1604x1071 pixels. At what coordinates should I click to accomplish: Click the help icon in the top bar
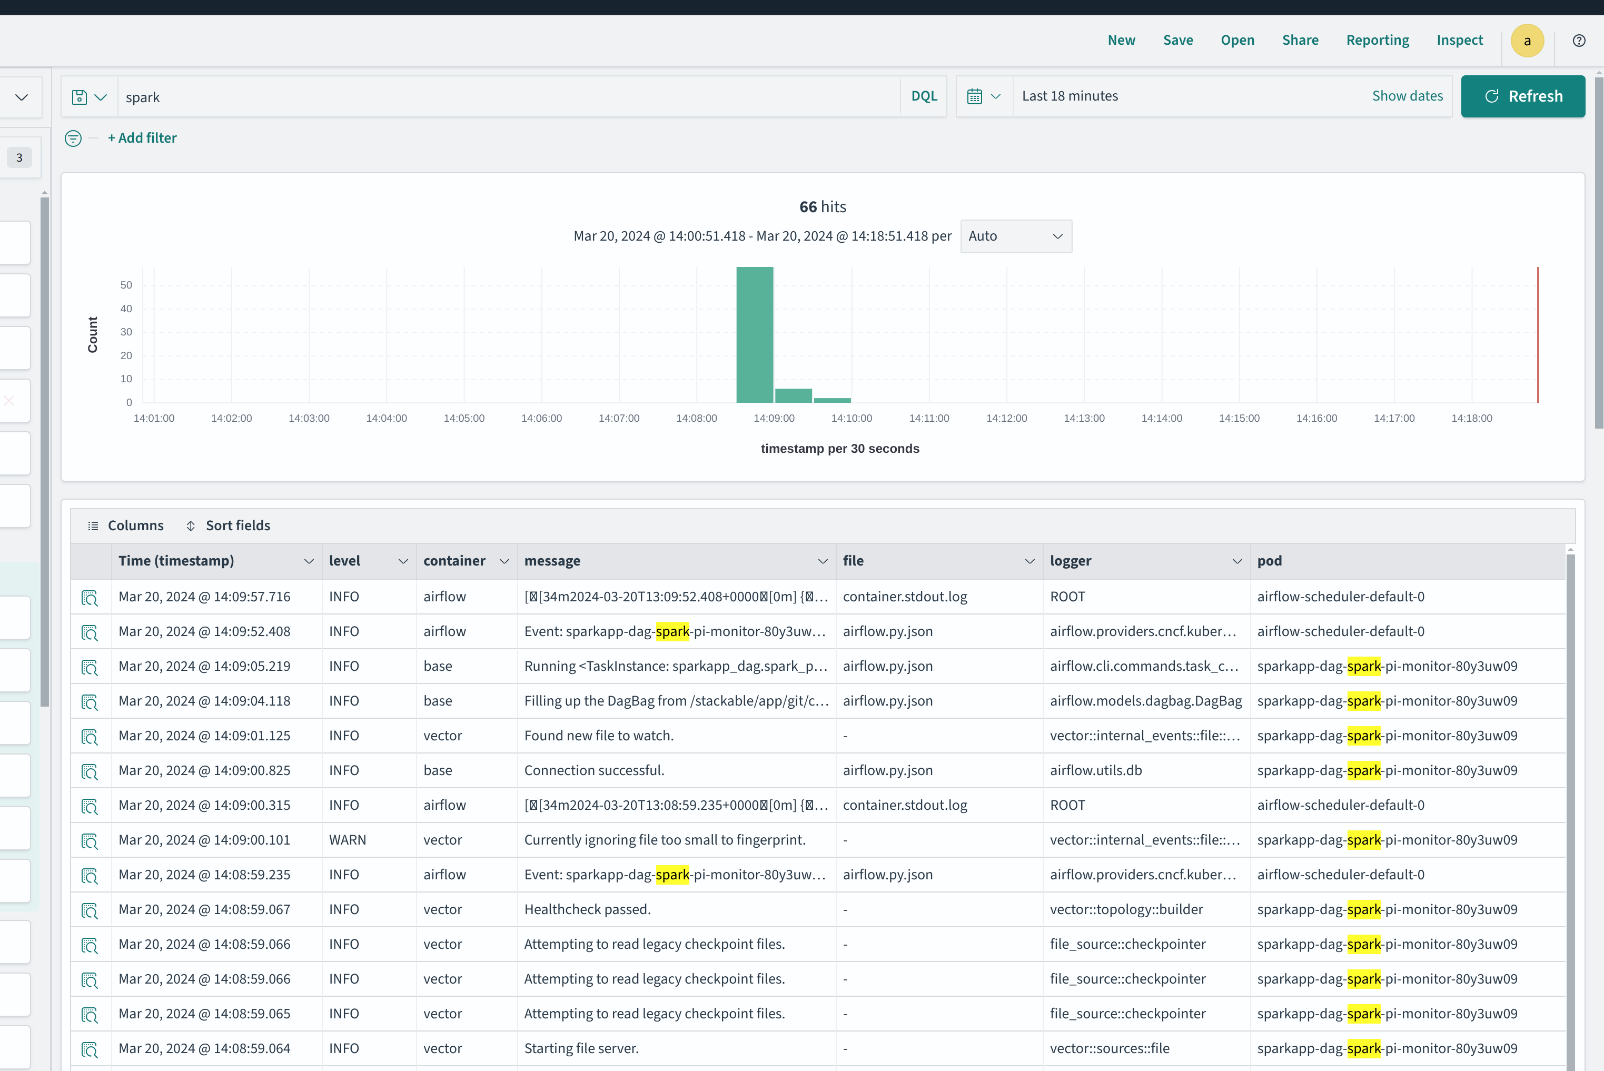(1579, 41)
